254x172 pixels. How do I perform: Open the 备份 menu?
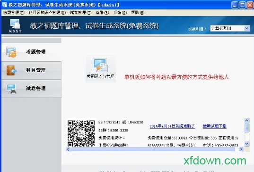[102, 12]
